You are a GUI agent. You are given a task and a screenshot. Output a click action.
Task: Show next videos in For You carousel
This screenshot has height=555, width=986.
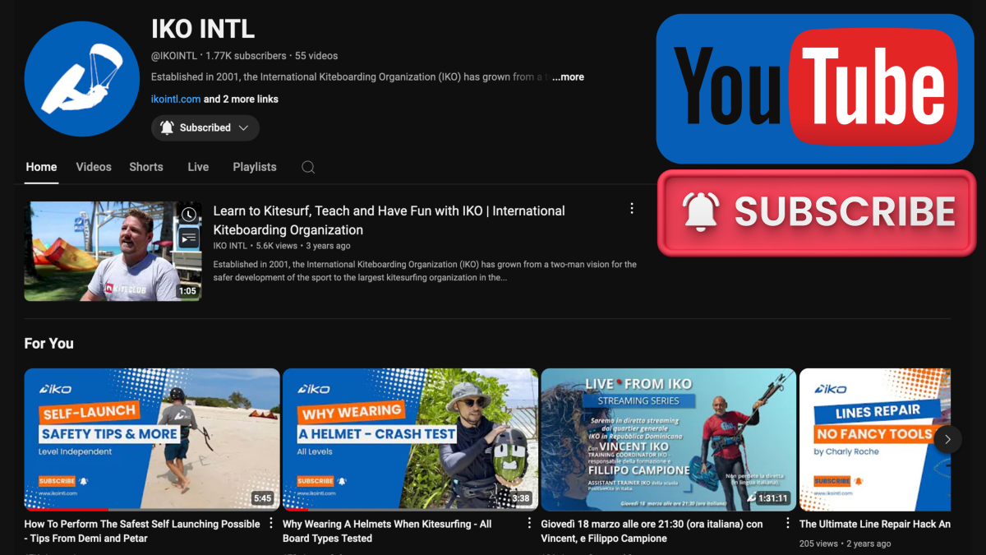[947, 439]
